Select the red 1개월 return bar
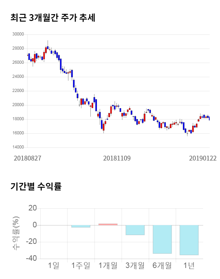The image size is (220, 279). tap(108, 224)
